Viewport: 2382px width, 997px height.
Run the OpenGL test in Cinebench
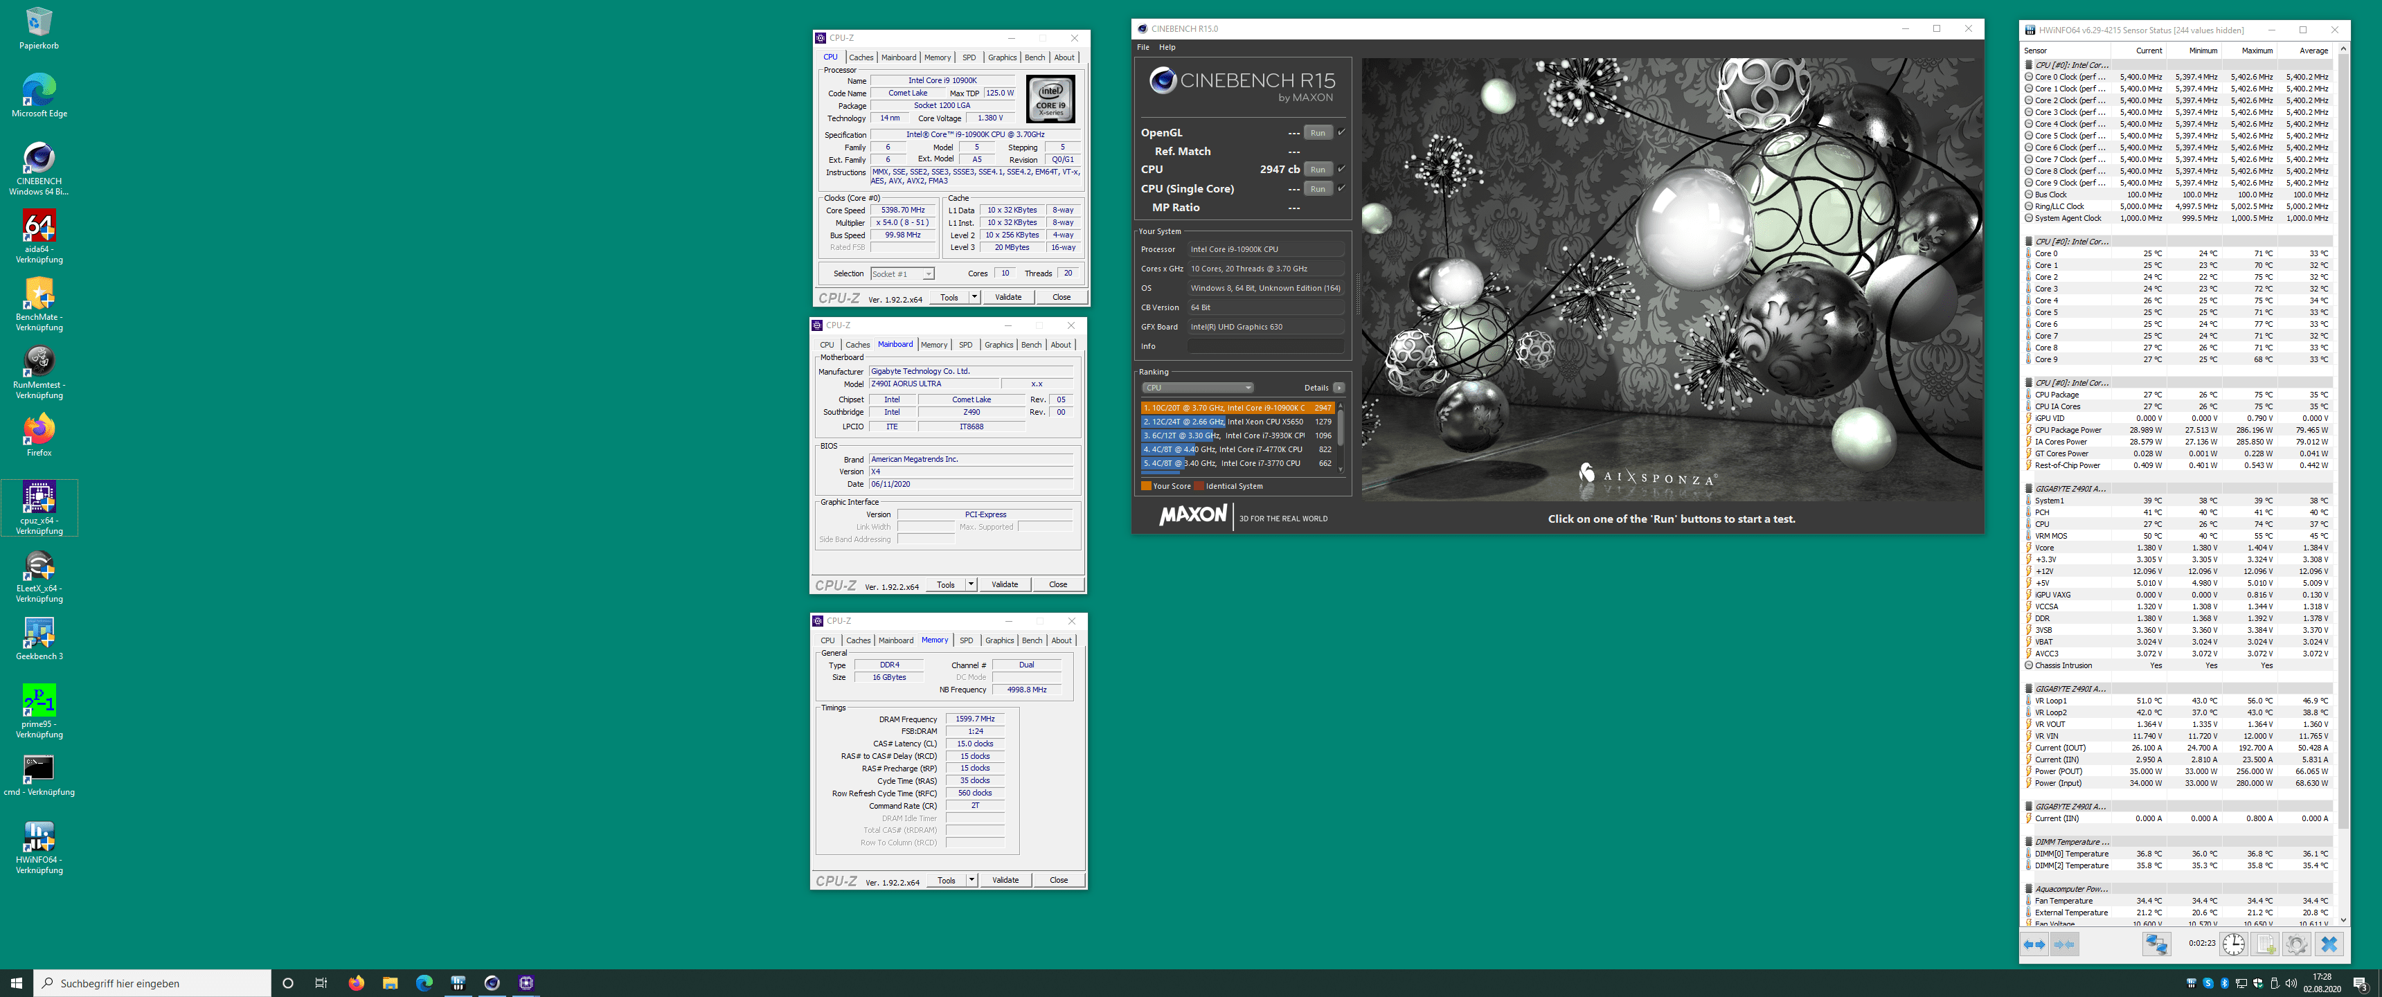tap(1318, 132)
